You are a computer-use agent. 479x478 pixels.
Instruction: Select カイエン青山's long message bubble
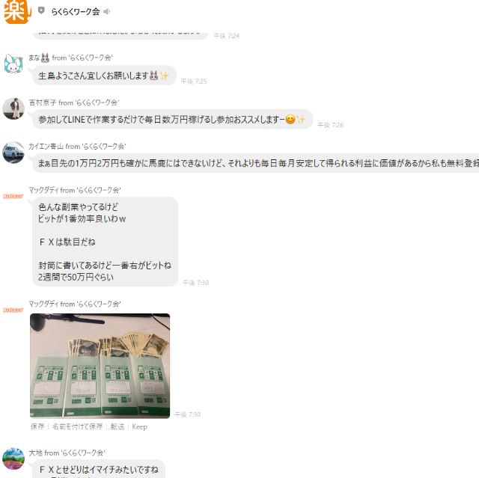(x=256, y=163)
